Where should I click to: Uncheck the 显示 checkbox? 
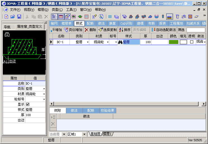click(28, 104)
